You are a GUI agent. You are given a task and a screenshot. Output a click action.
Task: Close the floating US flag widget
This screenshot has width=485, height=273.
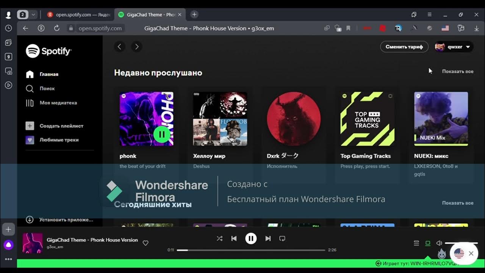pos(471,253)
